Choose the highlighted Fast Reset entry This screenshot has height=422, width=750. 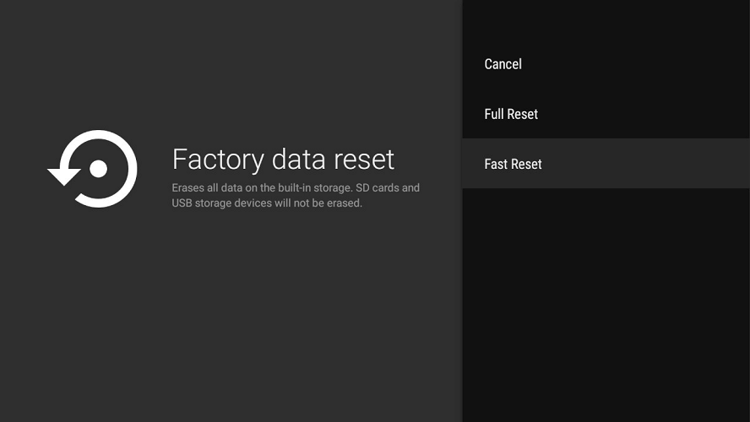click(x=606, y=164)
